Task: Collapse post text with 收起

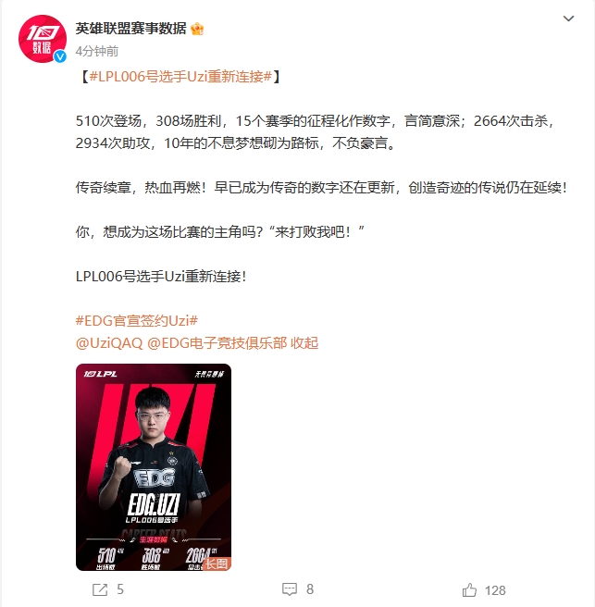Action: click(x=304, y=343)
